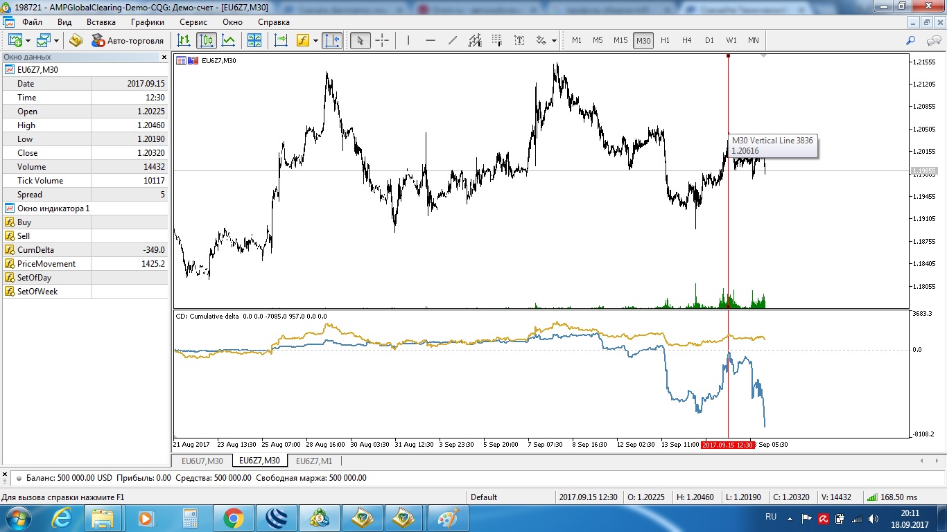Open the new chart toolbar icon

[x=15, y=40]
